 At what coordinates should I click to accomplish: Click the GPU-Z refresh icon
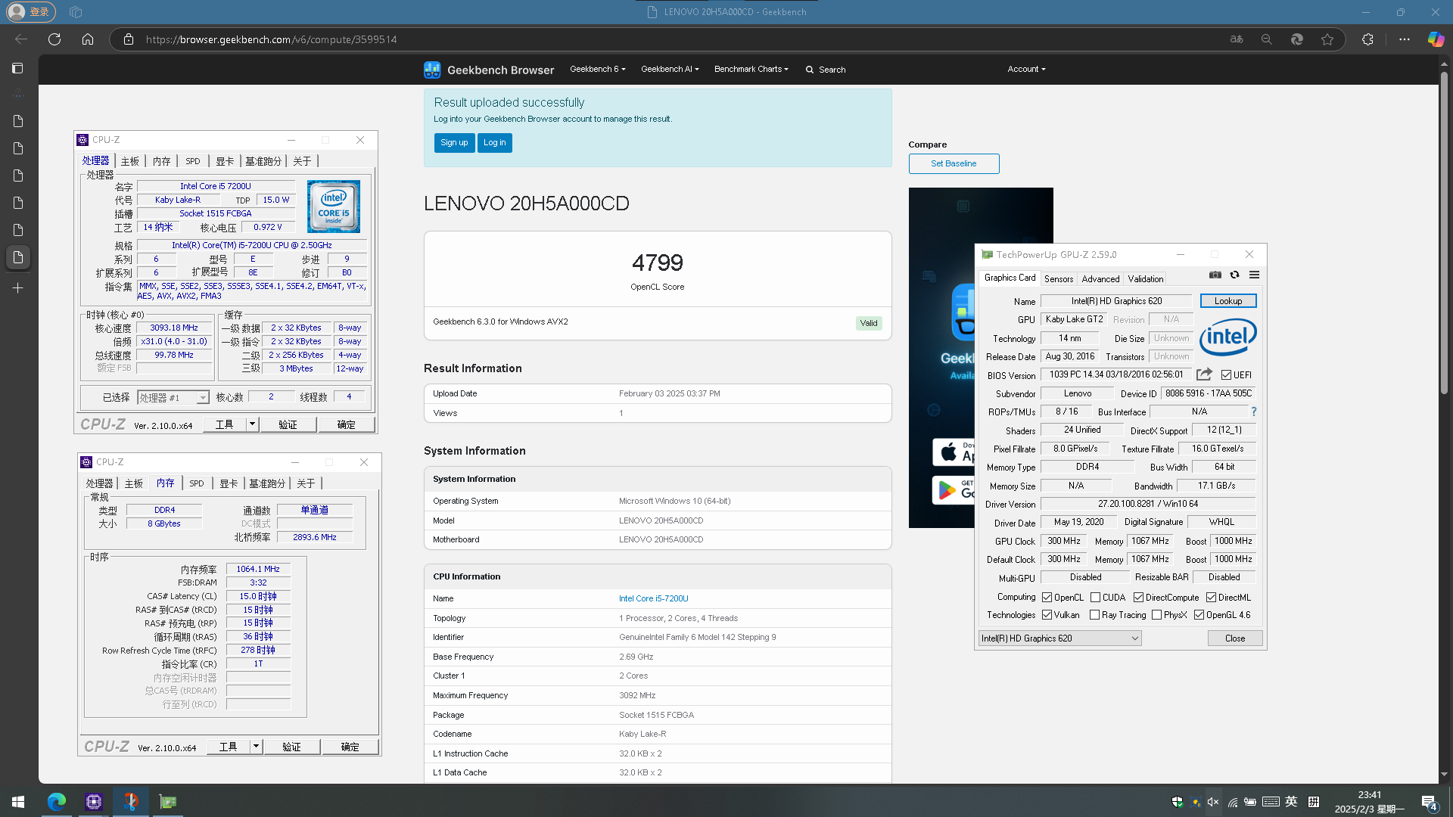1234,275
